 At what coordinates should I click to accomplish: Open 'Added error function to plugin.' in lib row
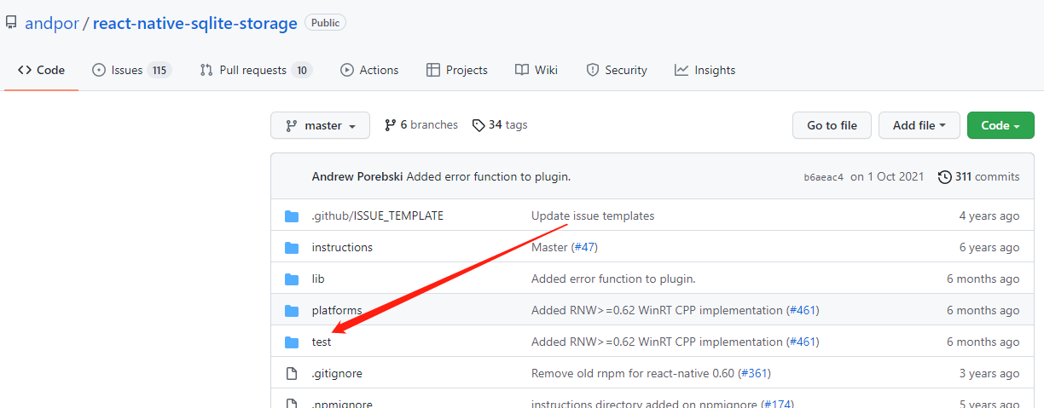click(613, 279)
